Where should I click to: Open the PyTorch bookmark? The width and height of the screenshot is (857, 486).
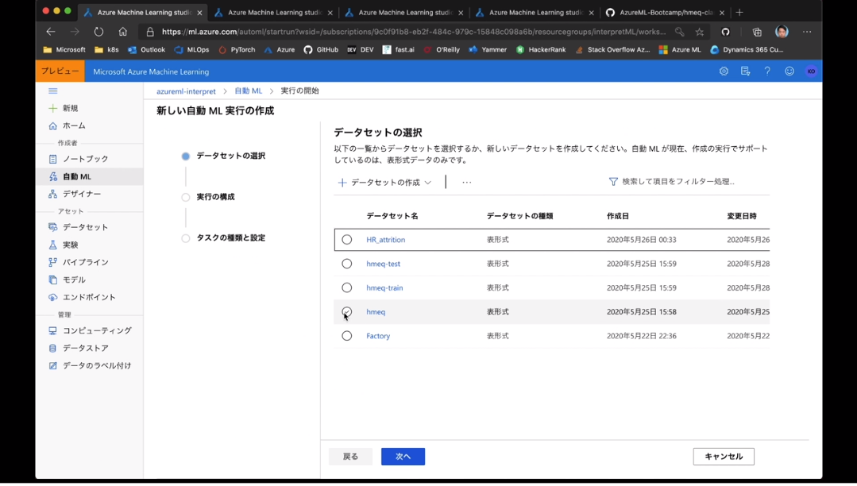(237, 50)
